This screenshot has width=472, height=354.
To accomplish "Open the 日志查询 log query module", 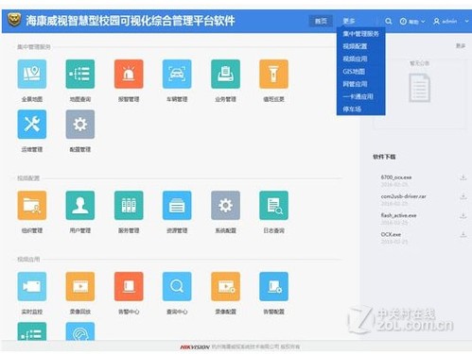I will tap(273, 205).
